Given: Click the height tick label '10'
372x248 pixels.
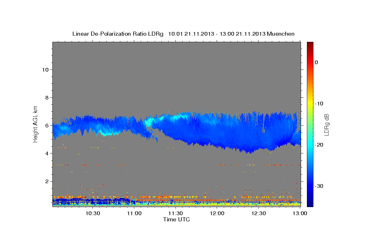Looking at the screenshot, I should pyautogui.click(x=45, y=69).
